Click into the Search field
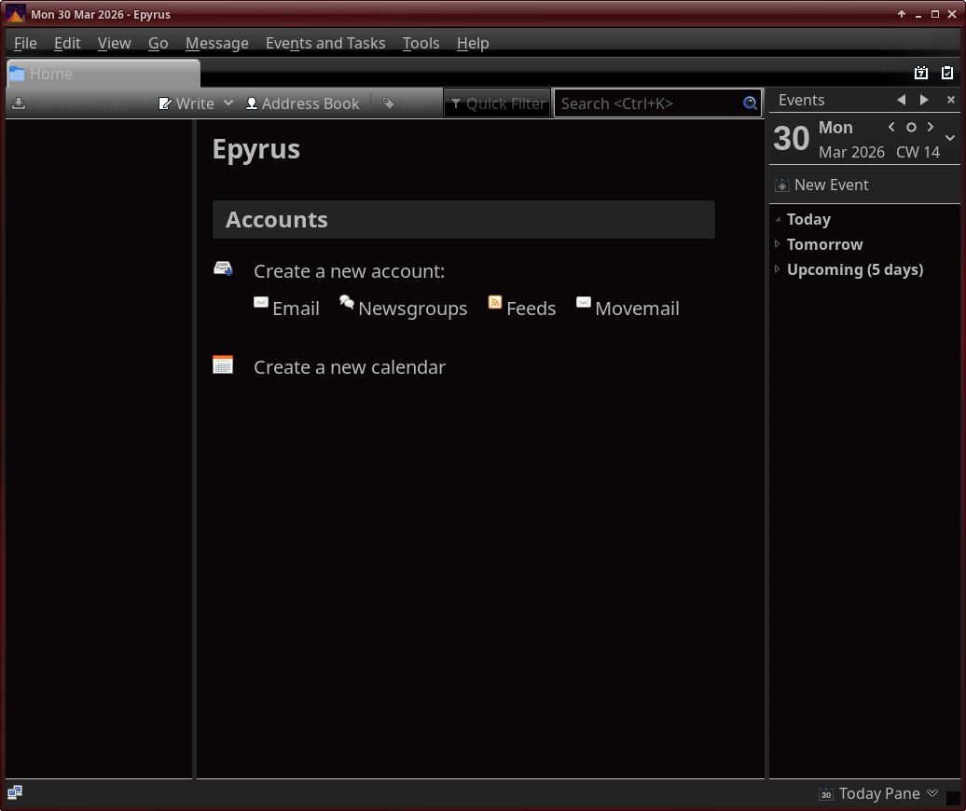This screenshot has height=811, width=966. (648, 103)
